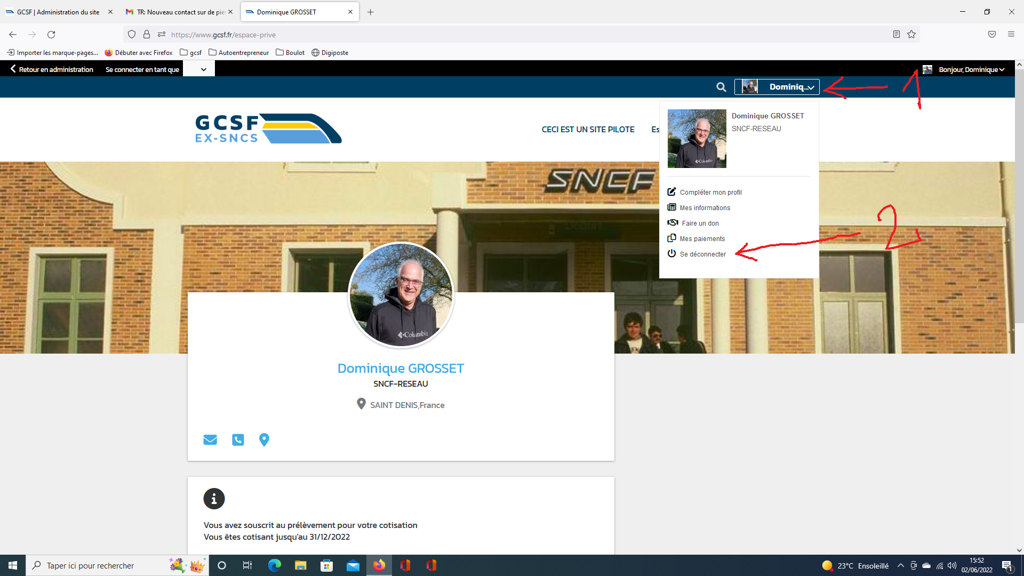Click the blue envelope email icon
Image resolution: width=1024 pixels, height=576 pixels.
tap(210, 439)
